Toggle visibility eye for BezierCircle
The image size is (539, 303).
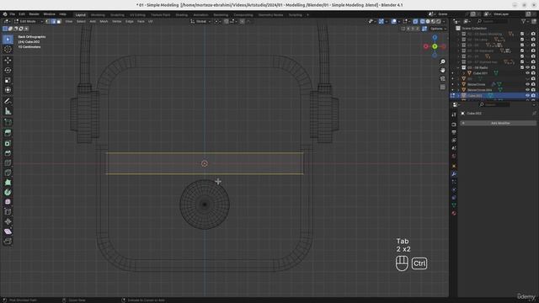(x=528, y=84)
